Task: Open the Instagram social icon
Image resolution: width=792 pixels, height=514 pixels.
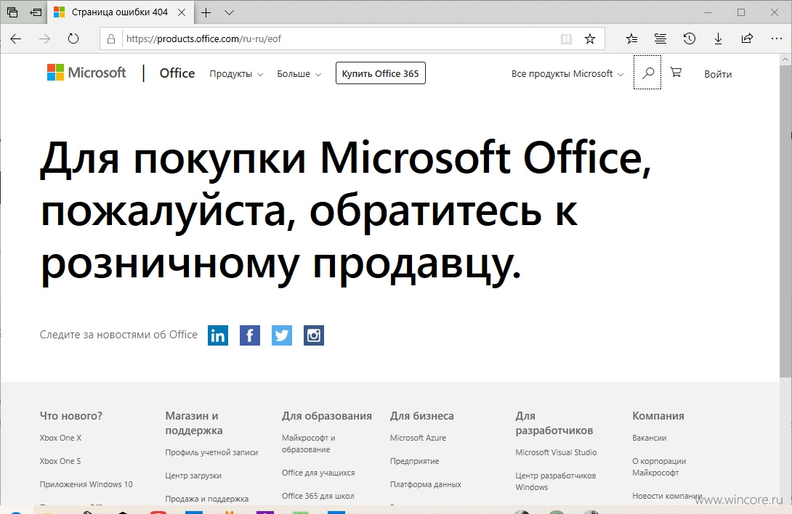Action: point(314,335)
